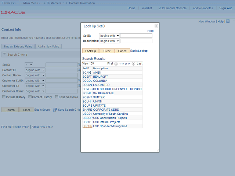The height and width of the screenshot is (176, 235).
Task: Click Clear button in lookup dialog
Action: [107, 51]
